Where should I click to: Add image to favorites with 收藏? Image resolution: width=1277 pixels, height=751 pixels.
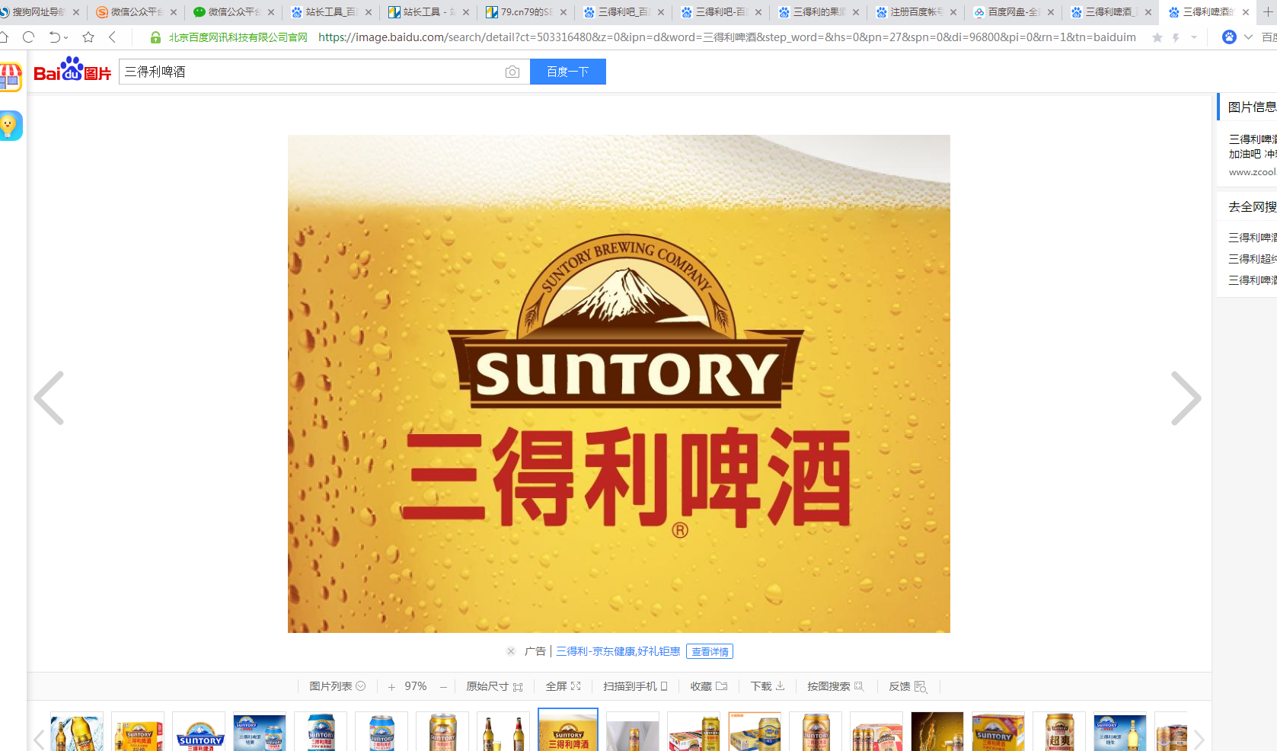coord(708,686)
